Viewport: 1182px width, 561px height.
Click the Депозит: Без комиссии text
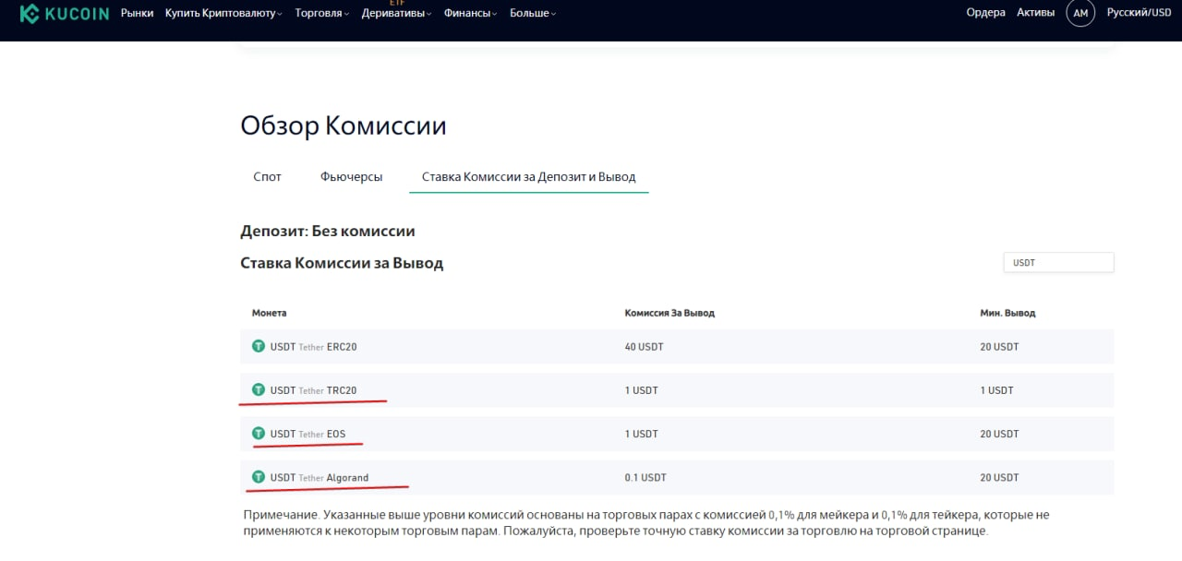[328, 231]
